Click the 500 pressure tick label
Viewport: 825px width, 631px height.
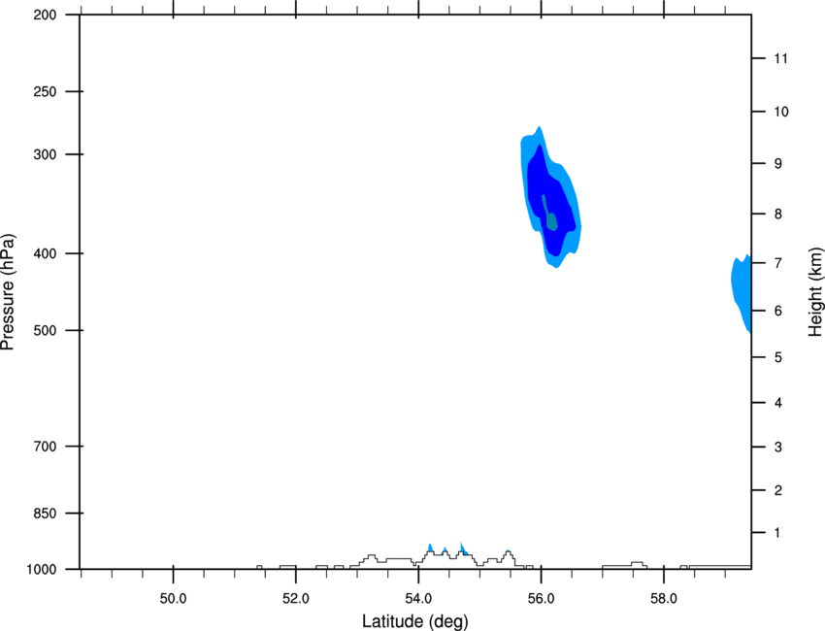pos(45,330)
